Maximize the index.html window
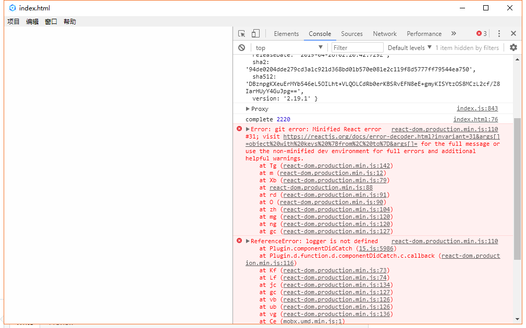Image resolution: width=526 pixels, height=328 pixels. coord(486,8)
